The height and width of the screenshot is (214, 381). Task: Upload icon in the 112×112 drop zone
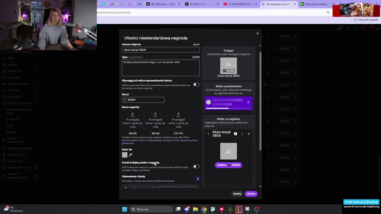click(178, 120)
